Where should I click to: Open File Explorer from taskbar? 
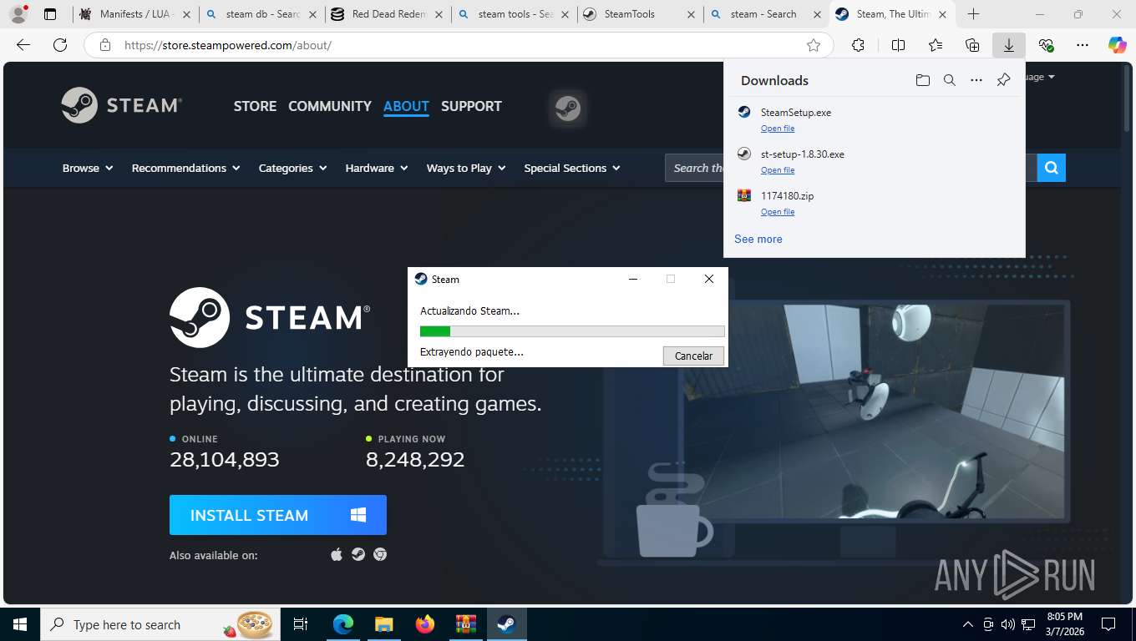pos(383,624)
